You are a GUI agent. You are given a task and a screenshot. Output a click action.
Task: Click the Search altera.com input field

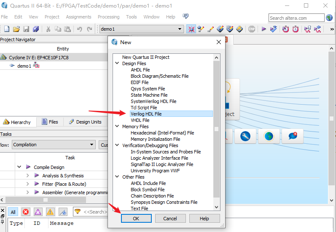tap(296, 18)
